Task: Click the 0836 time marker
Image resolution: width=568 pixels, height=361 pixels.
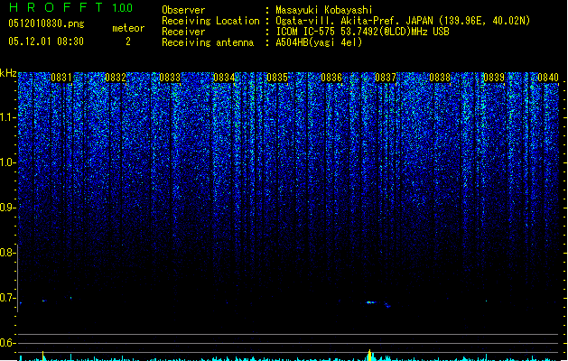Action: pos(331,78)
